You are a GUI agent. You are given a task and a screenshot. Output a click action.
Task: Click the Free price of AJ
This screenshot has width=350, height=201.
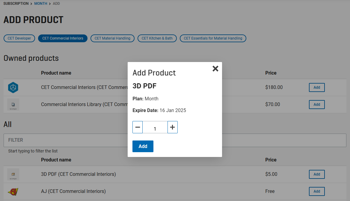270,191
